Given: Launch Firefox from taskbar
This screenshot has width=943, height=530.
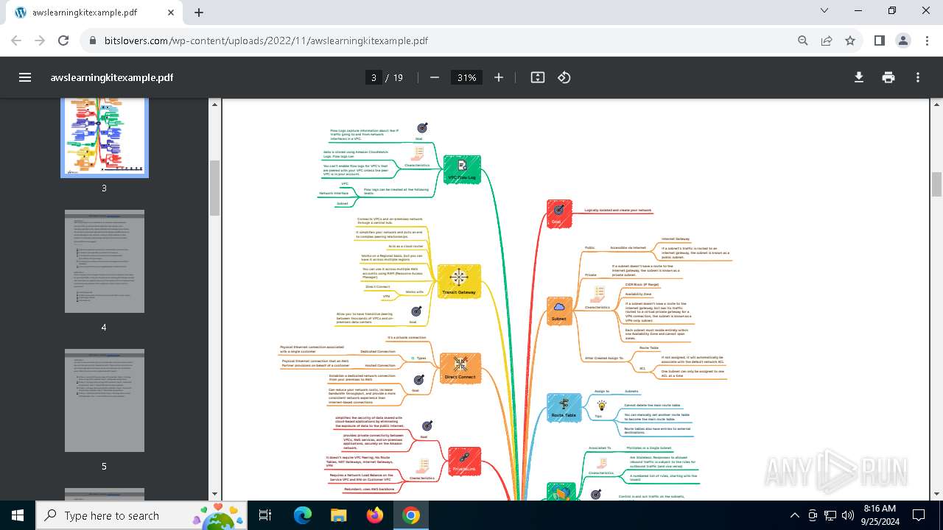Looking at the screenshot, I should 375,515.
